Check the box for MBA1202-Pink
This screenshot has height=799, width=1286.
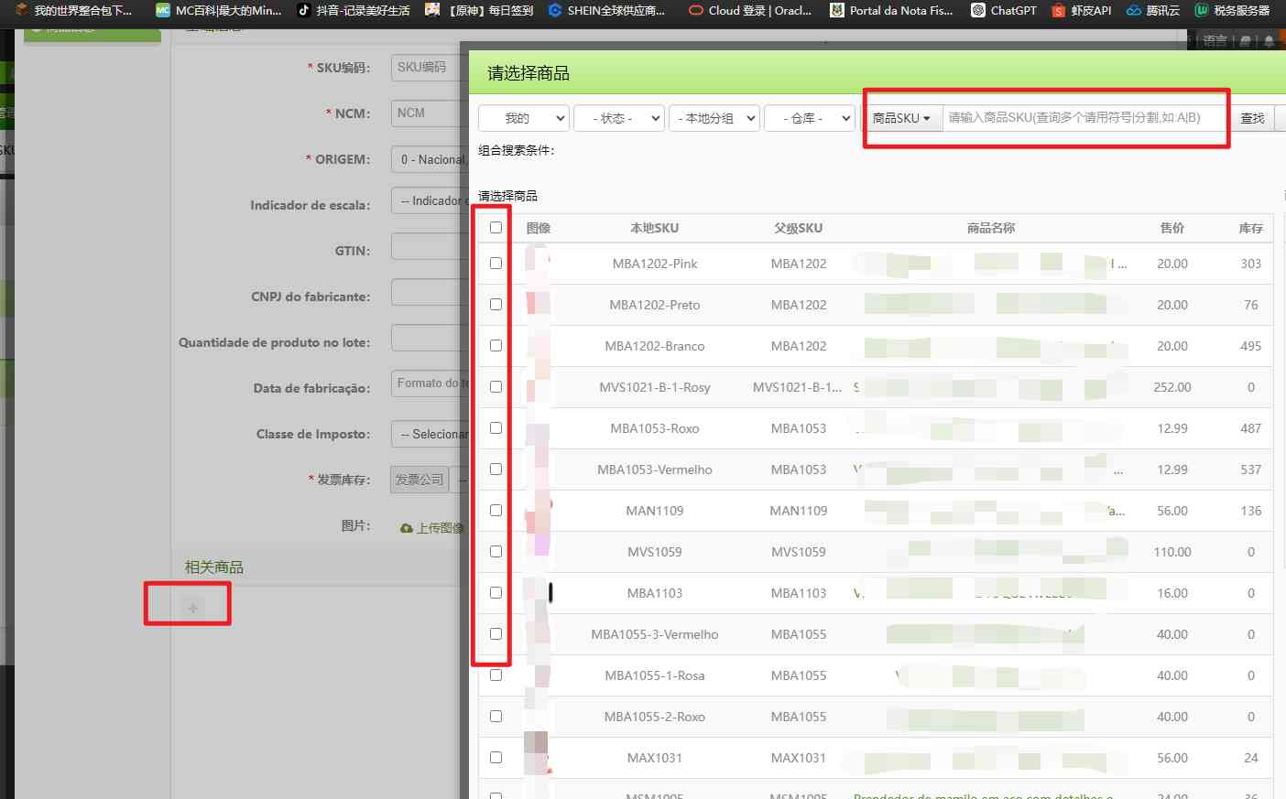click(x=496, y=264)
